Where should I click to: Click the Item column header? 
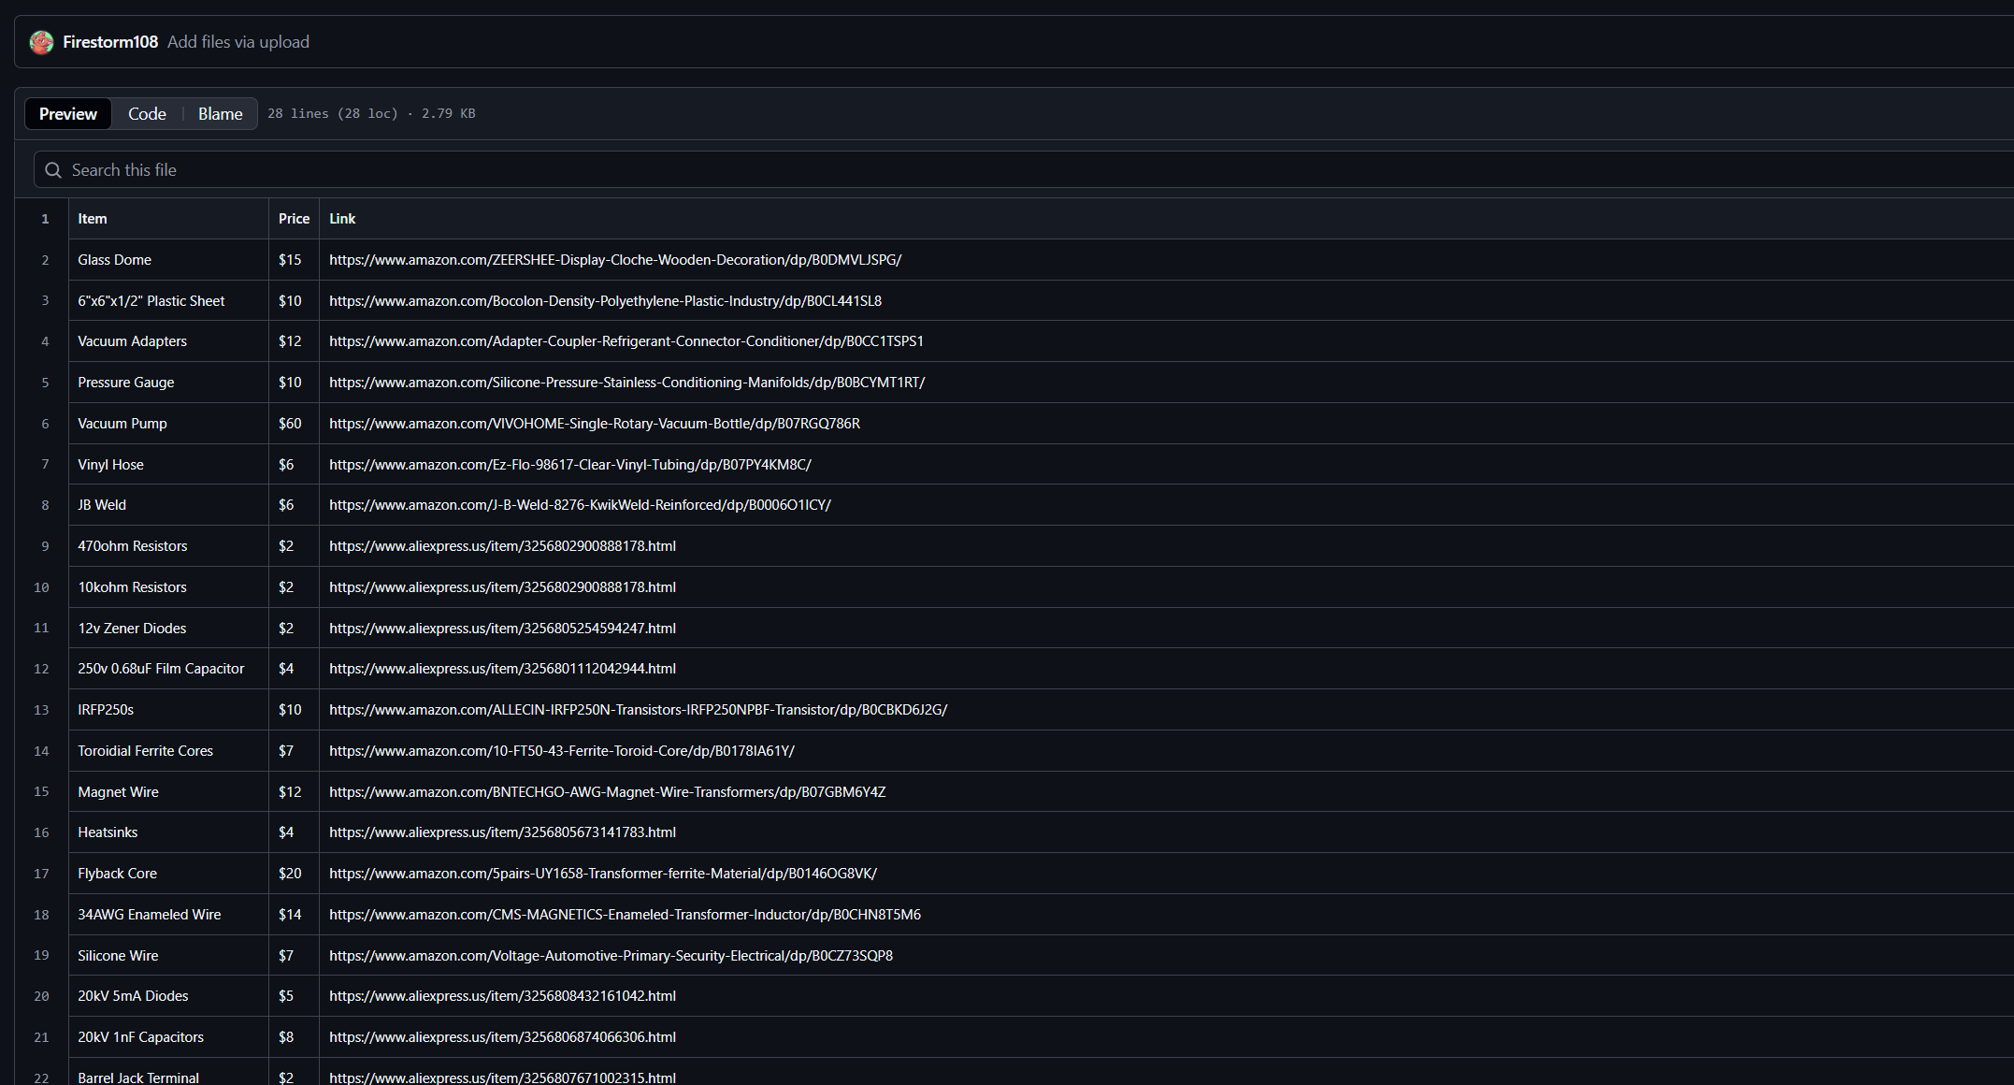(93, 219)
